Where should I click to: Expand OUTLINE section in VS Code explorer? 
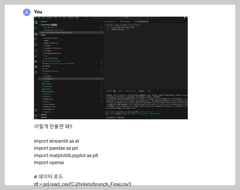43,115
